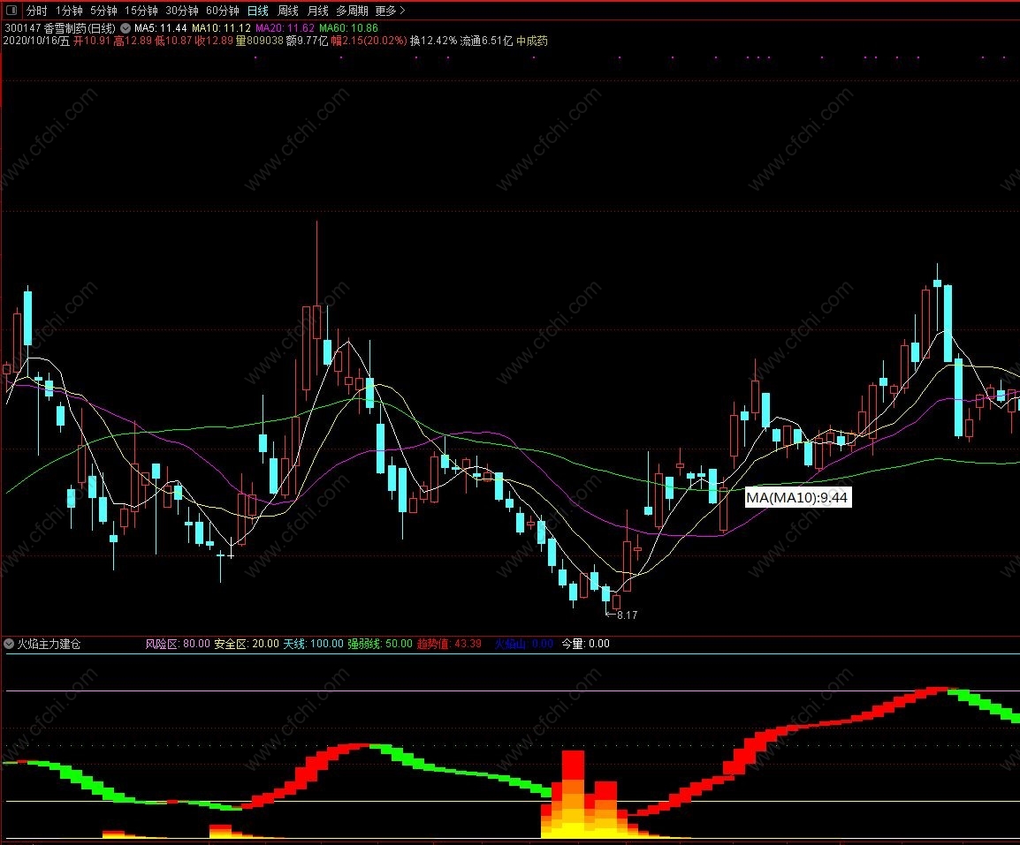Click the MA(MA10):9.44 tooltip
Image resolution: width=1020 pixels, height=845 pixels.
[797, 498]
